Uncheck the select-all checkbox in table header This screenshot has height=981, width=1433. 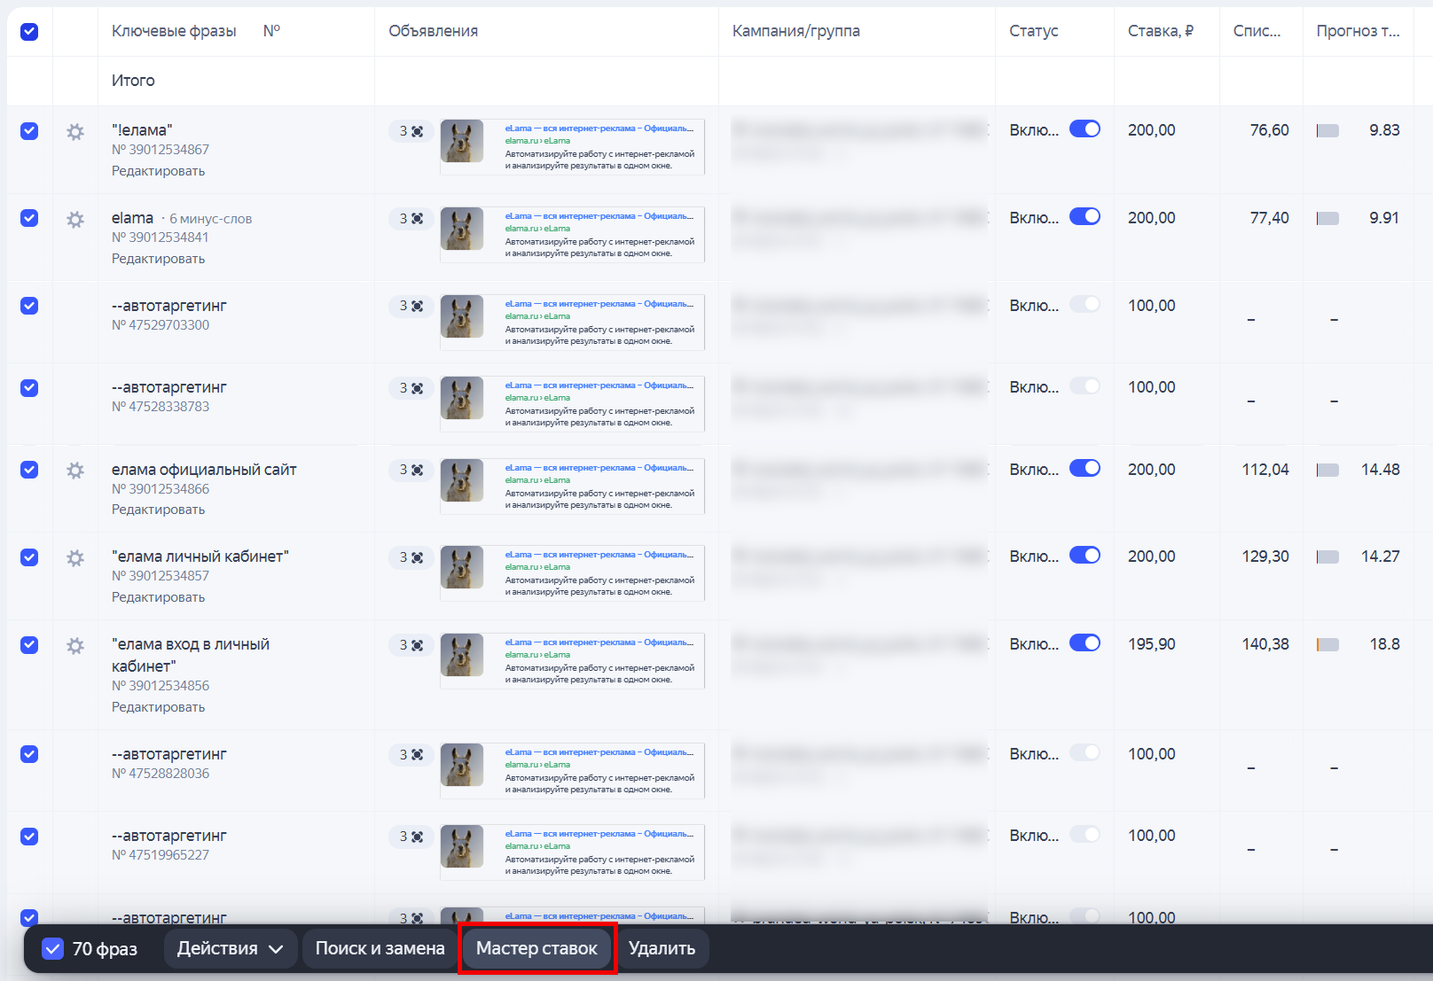coord(29,32)
